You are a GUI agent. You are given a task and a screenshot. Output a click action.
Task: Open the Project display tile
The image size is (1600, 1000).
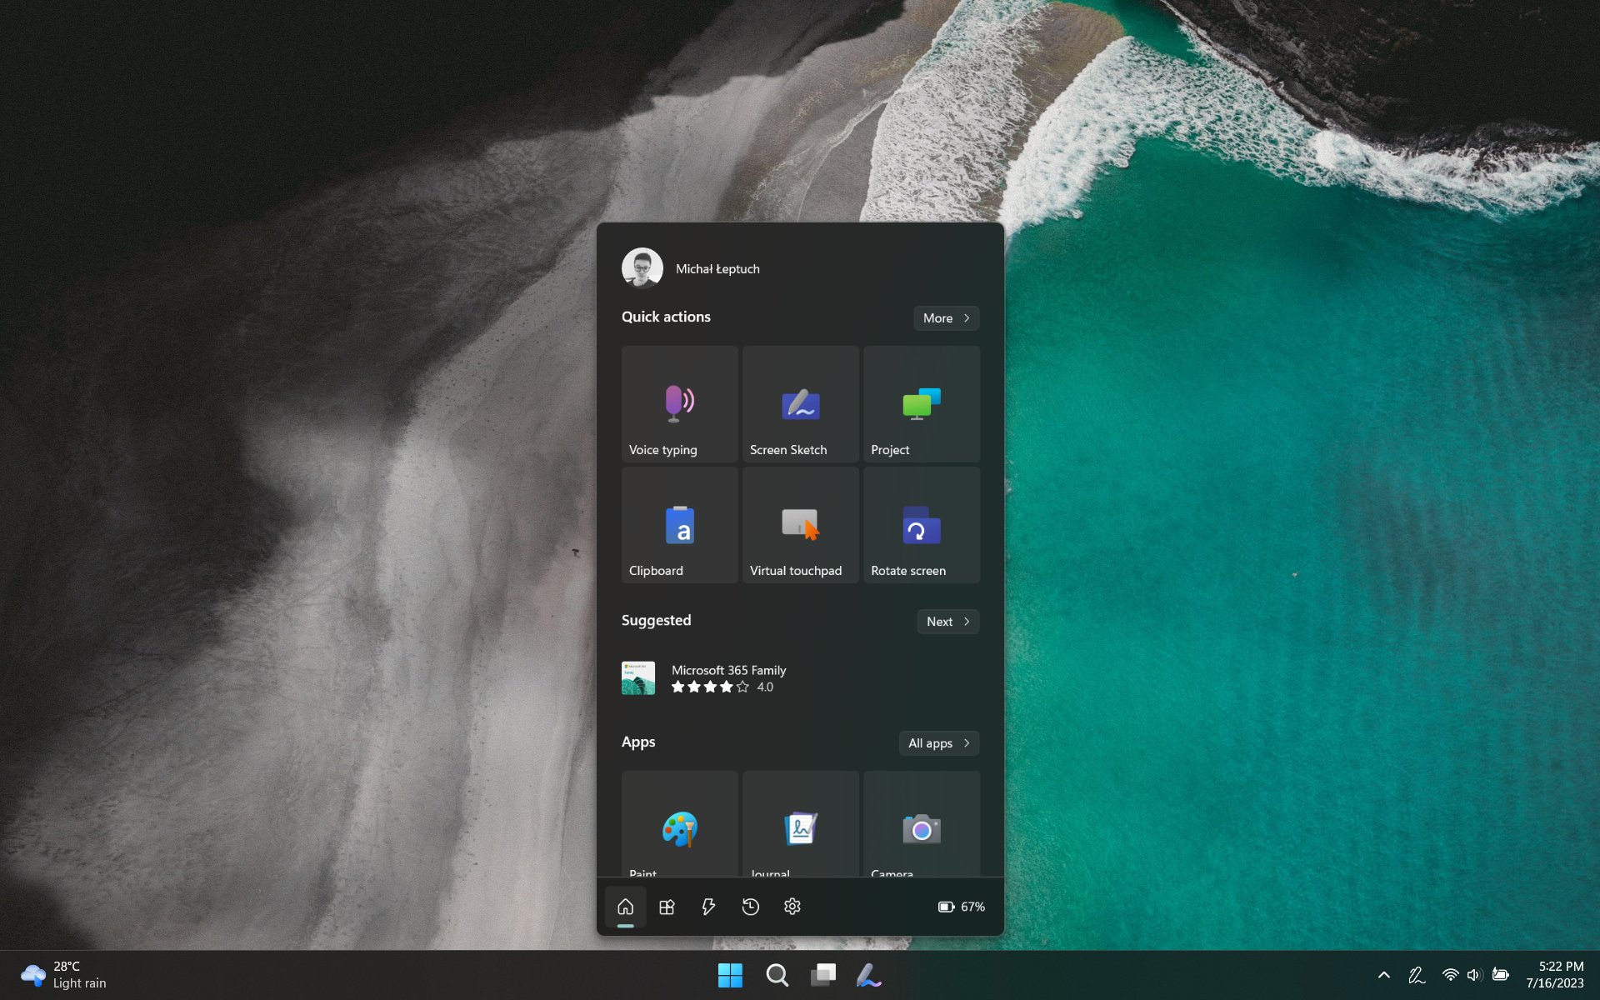(921, 404)
